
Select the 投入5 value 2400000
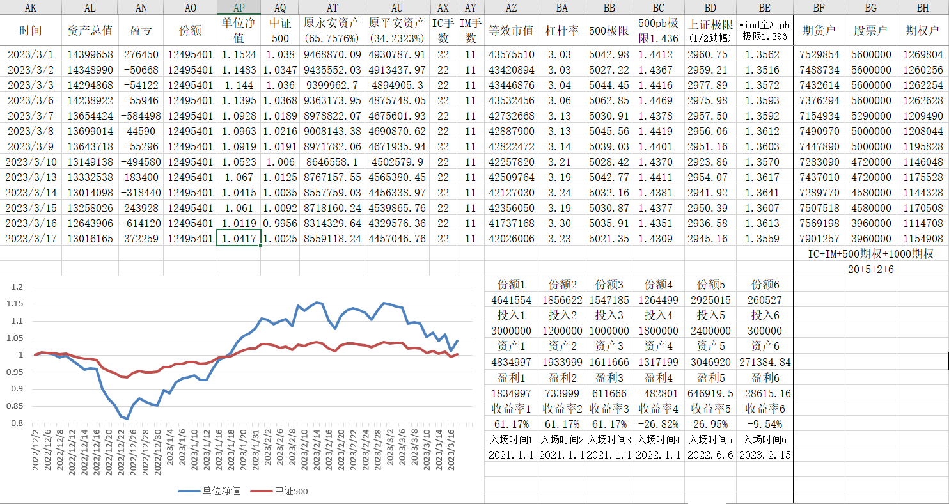pos(710,331)
